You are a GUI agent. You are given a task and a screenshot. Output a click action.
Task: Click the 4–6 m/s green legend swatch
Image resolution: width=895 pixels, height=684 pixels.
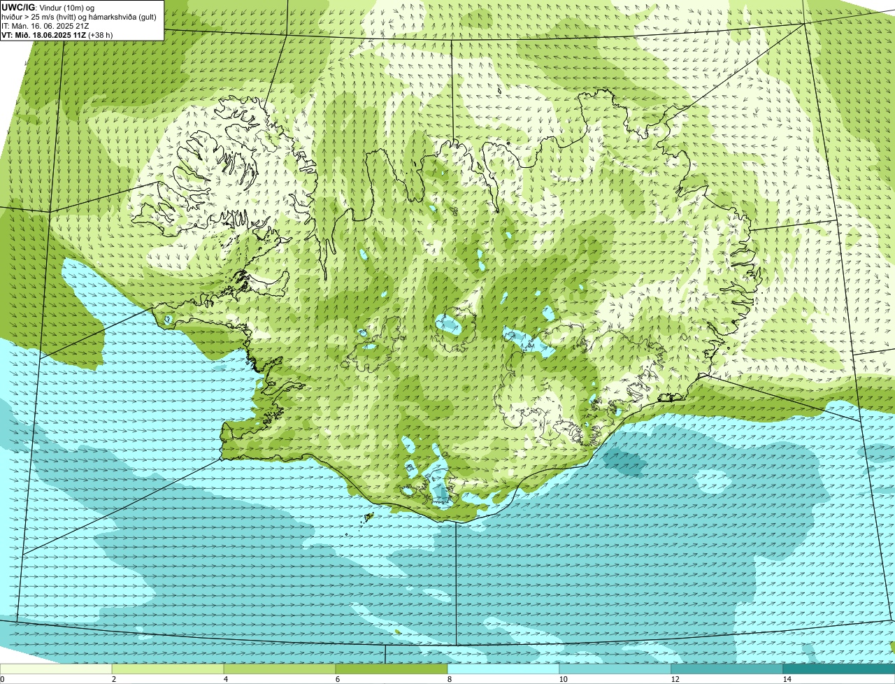tap(280, 669)
